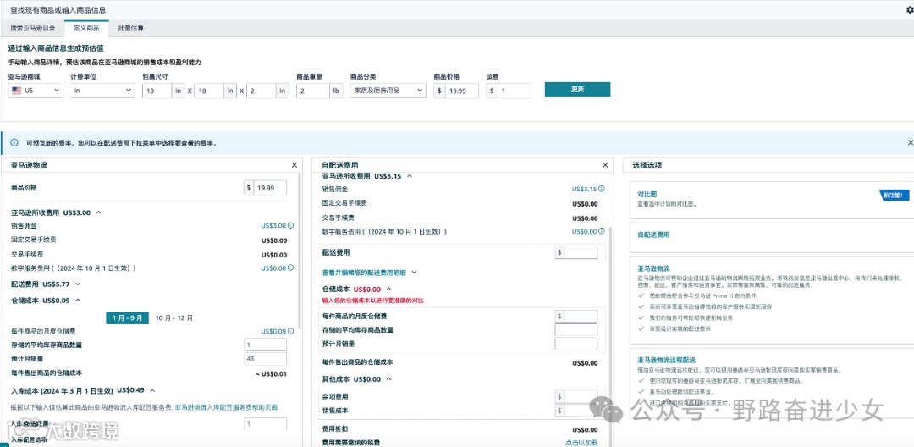This screenshot has height=447, width=914.
Task: Click info icon next to 数字服务费用 in 亚马逊物流
Action: click(x=290, y=268)
